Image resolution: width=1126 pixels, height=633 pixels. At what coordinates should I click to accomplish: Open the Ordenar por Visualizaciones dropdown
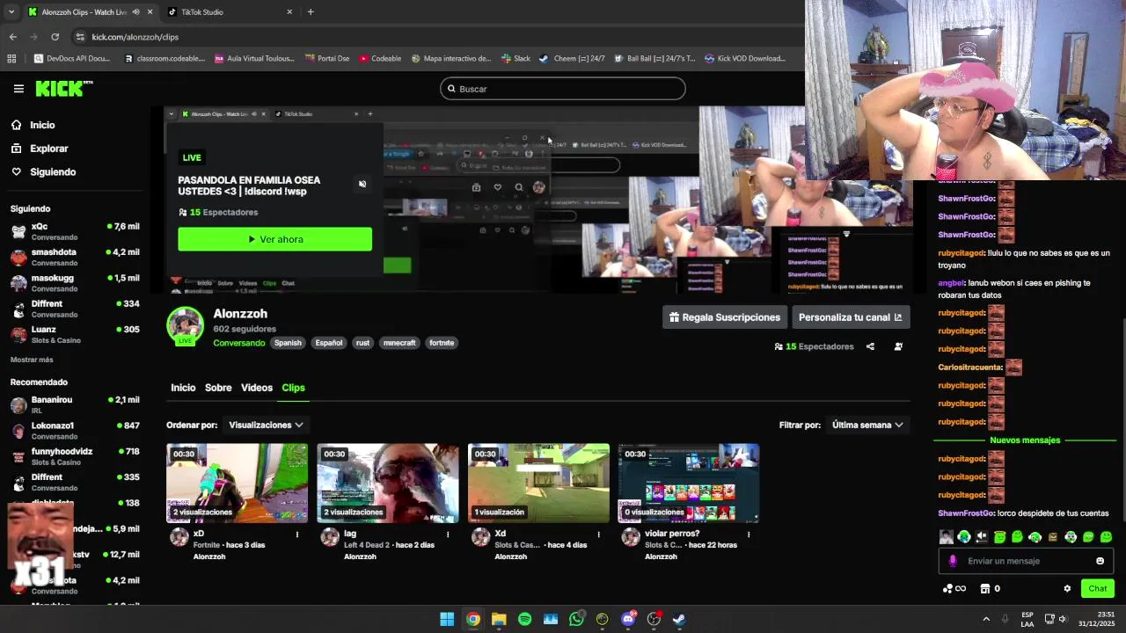coord(267,425)
